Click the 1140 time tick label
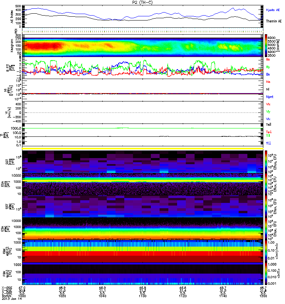The image size is (285, 304). tap(223, 296)
